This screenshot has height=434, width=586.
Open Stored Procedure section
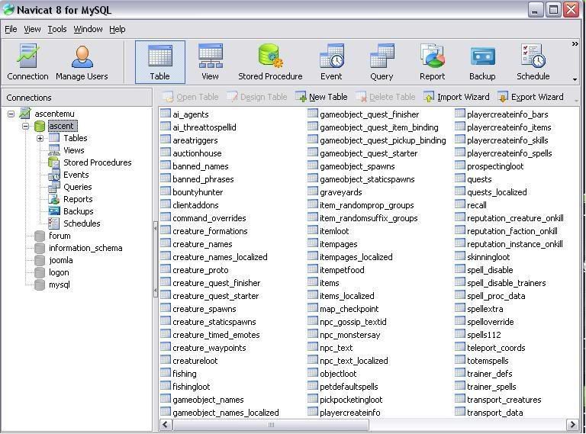(x=270, y=62)
